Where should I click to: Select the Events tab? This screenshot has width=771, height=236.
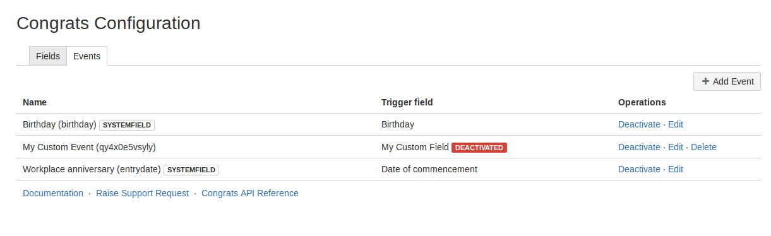pos(87,56)
